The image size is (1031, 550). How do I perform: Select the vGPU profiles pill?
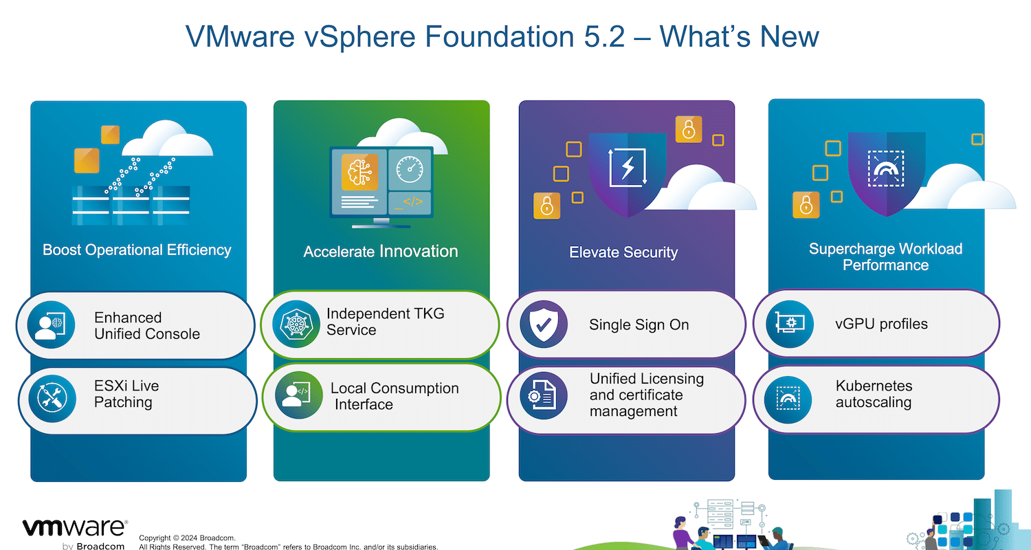(x=876, y=323)
